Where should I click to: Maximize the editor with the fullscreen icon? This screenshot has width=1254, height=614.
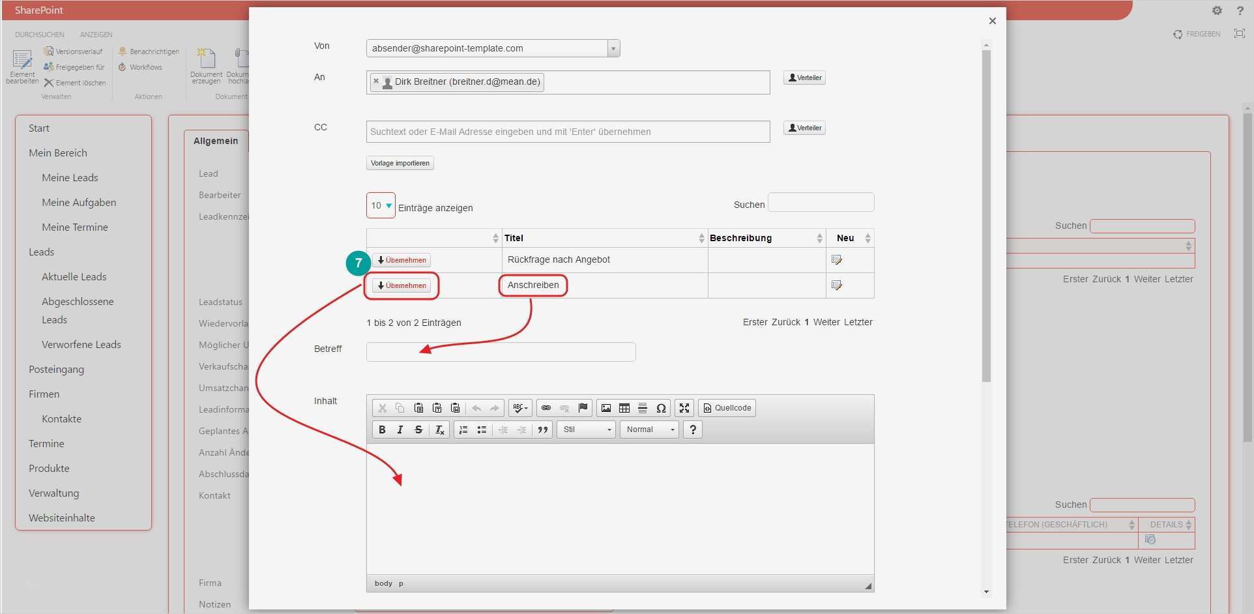[x=684, y=408]
